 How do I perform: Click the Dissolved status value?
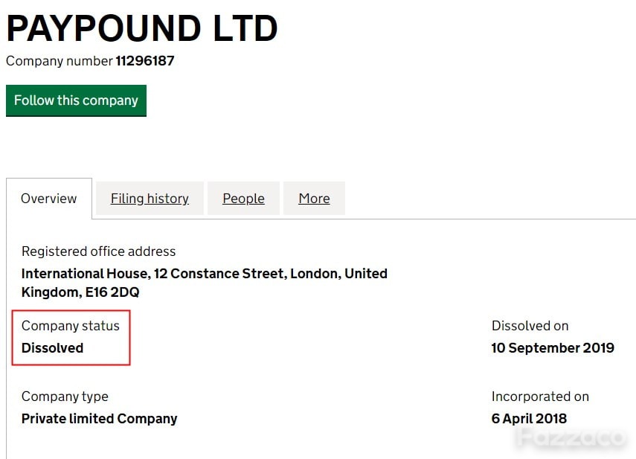(x=52, y=348)
